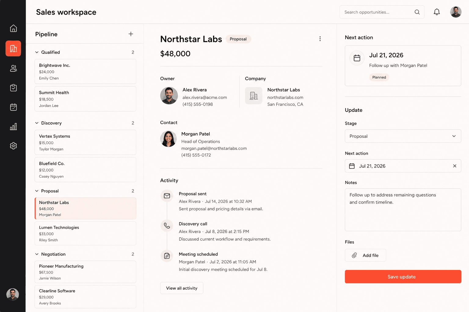Viewport: 469px width, 312px height.
Task: Collapse the Negotiation stage group
Action: pos(37,254)
